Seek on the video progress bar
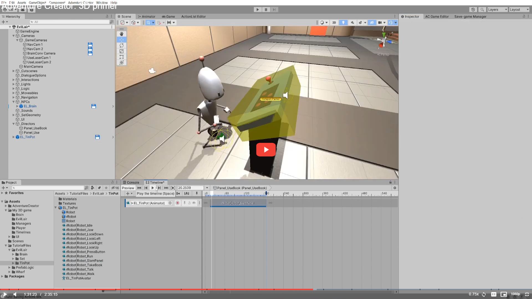The image size is (532, 299). tap(266, 289)
